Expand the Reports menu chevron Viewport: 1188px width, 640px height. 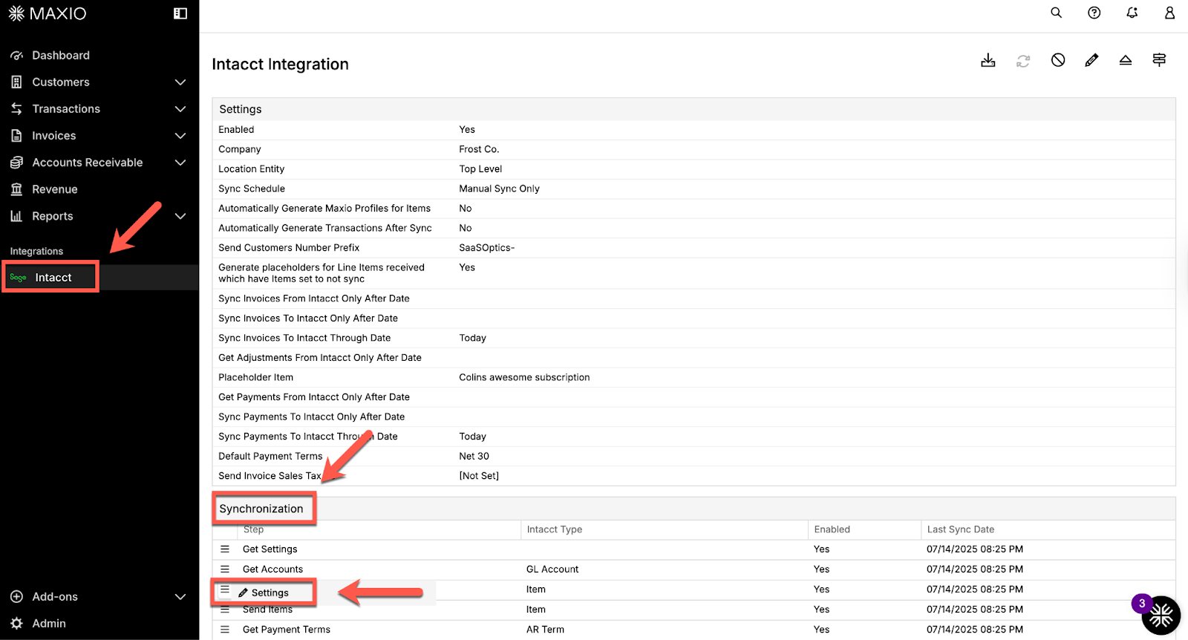tap(180, 216)
